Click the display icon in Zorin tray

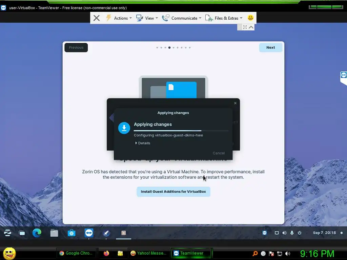click(x=277, y=233)
